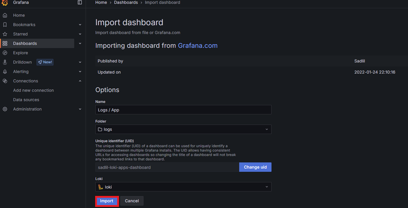Viewport: 408px width, 208px height.
Task: Collapse the Connections section chevron
Action: click(80, 81)
